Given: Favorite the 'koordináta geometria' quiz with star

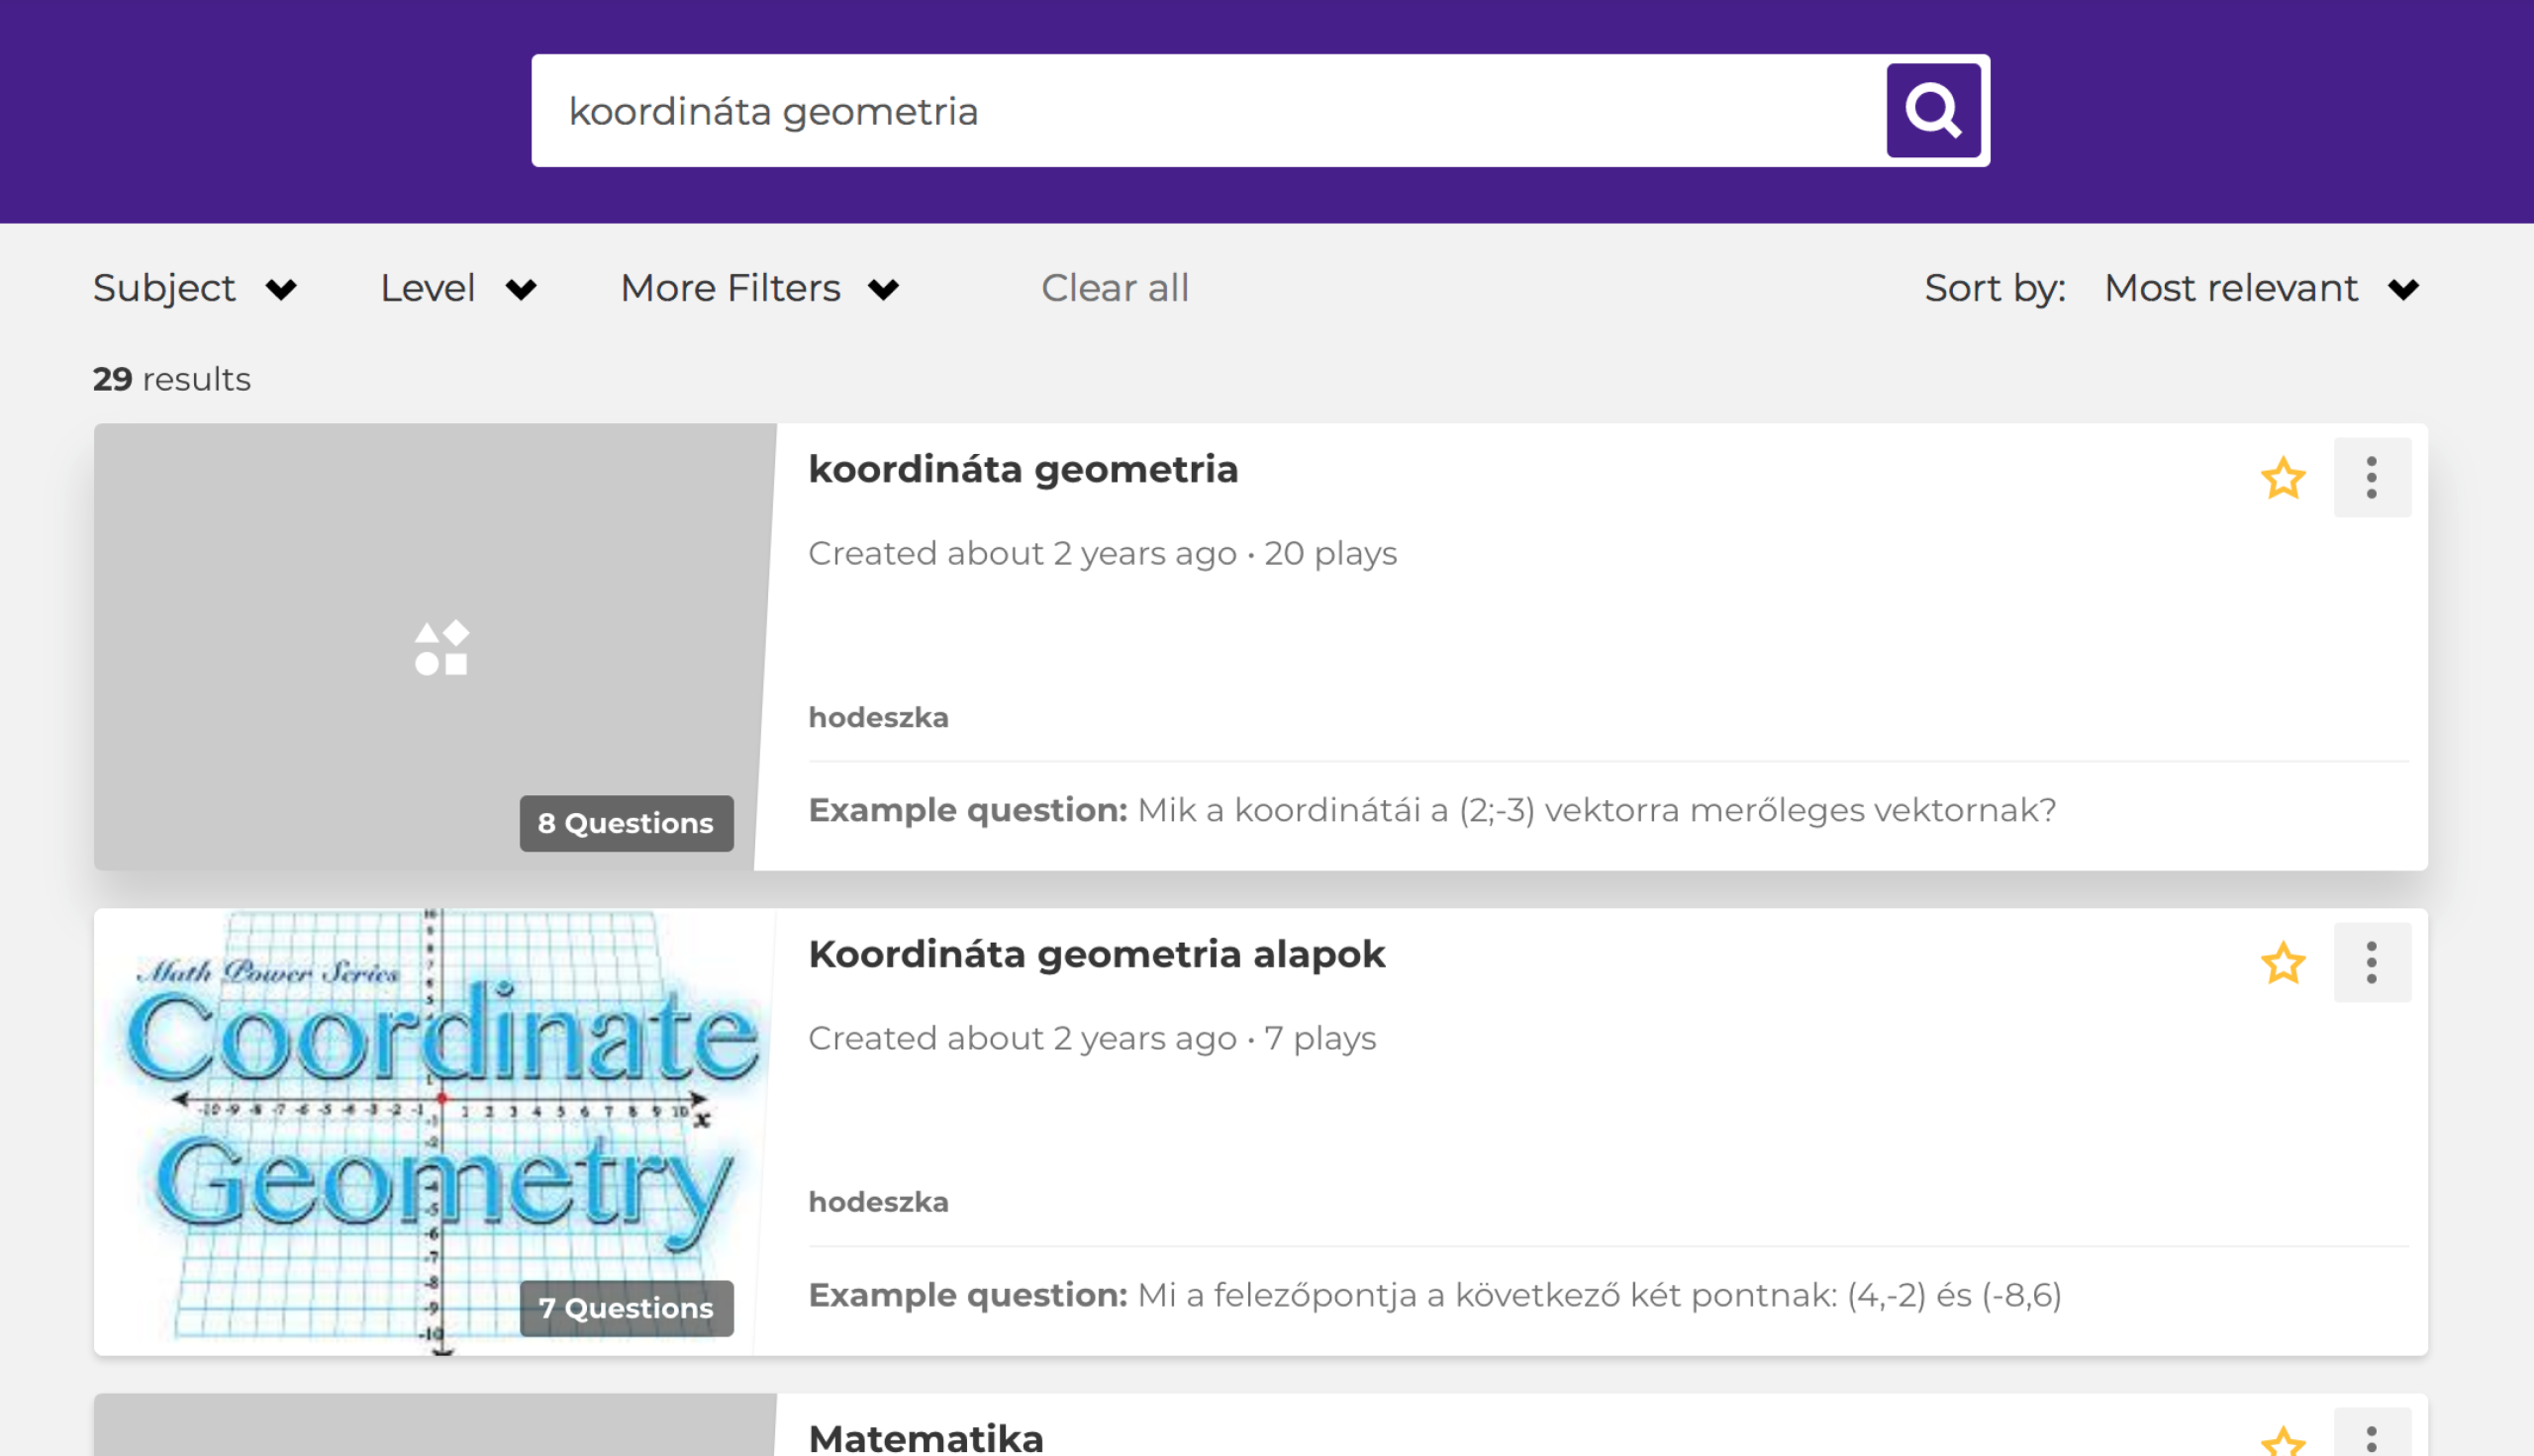Looking at the screenshot, I should point(2283,478).
